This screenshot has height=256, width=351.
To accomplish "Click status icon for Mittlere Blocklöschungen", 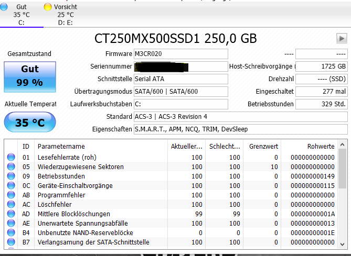I will pos(11,214).
